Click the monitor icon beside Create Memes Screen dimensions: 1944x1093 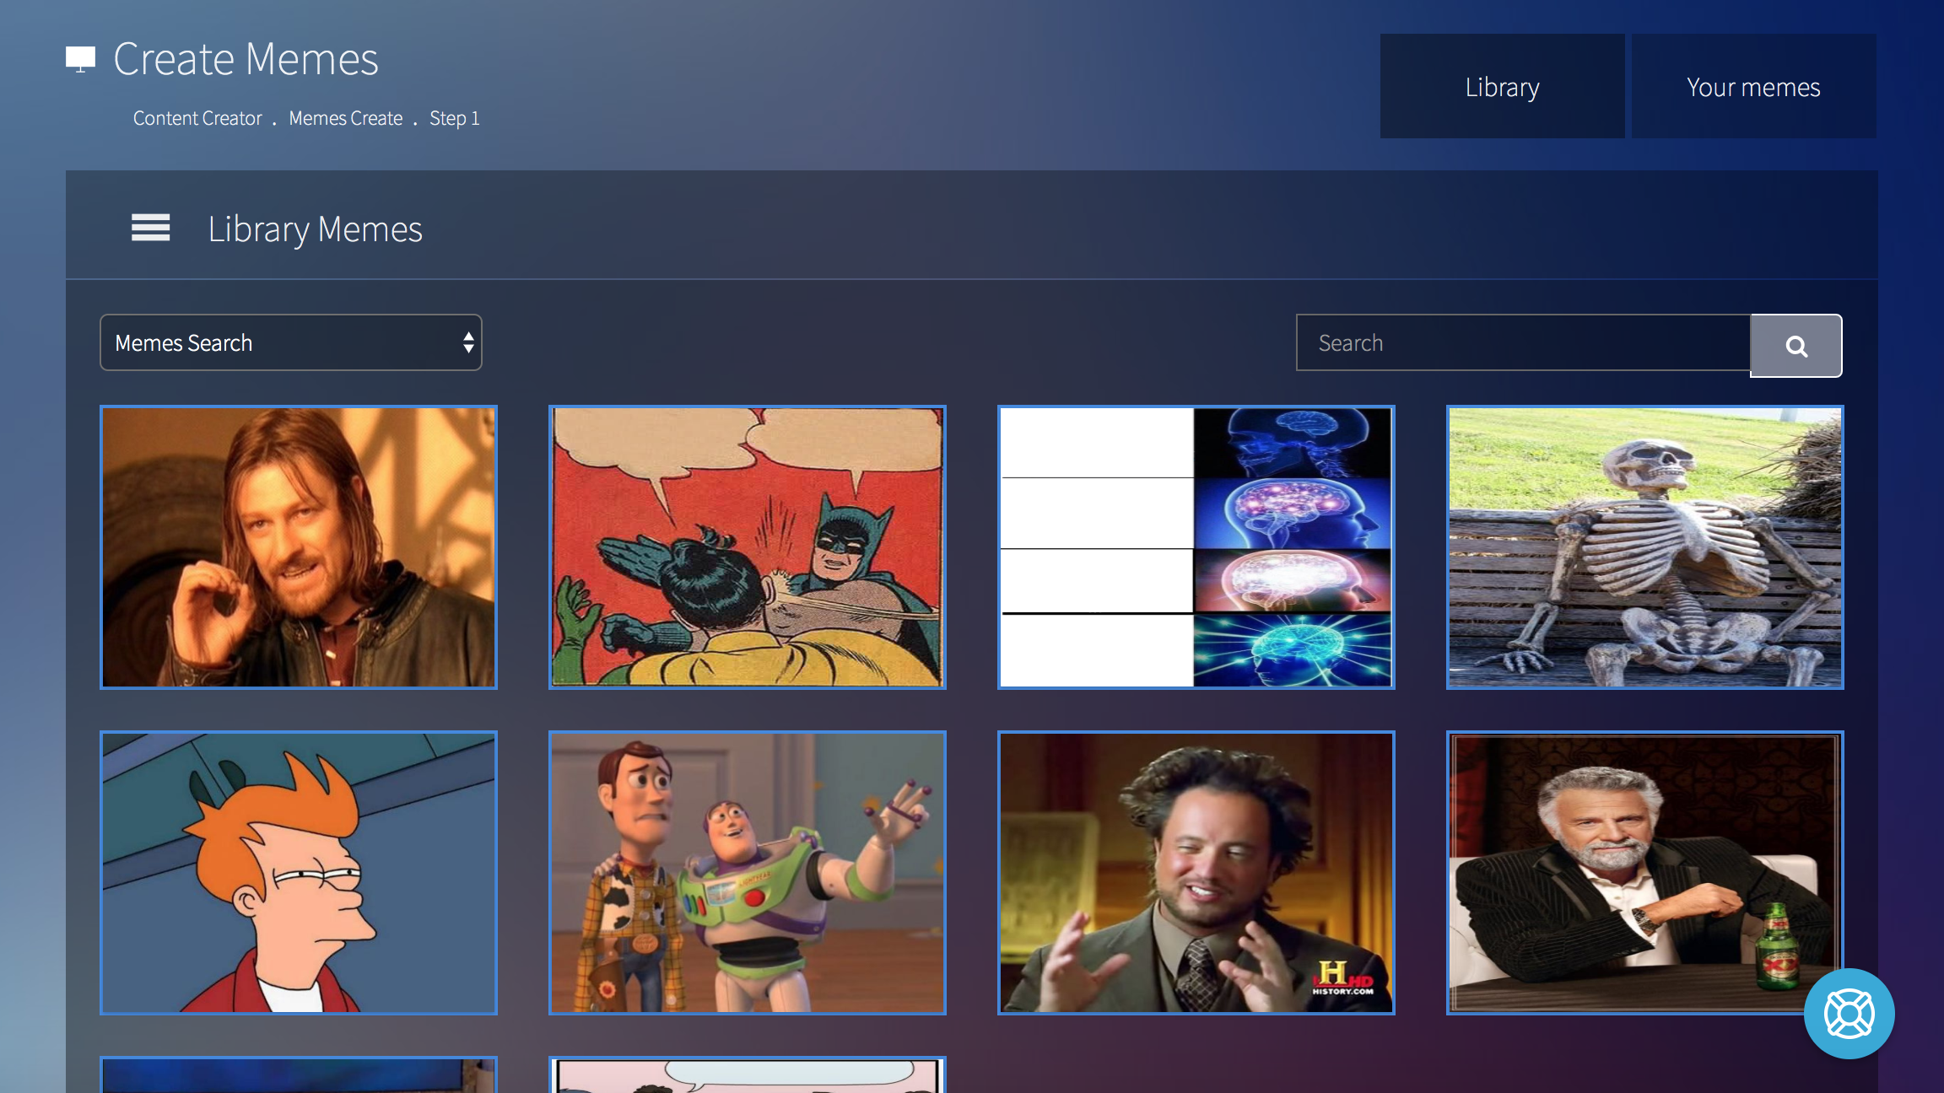coord(80,59)
